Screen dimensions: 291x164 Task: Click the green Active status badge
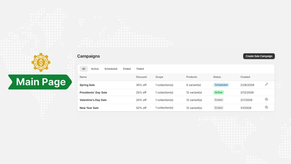pos(219,93)
